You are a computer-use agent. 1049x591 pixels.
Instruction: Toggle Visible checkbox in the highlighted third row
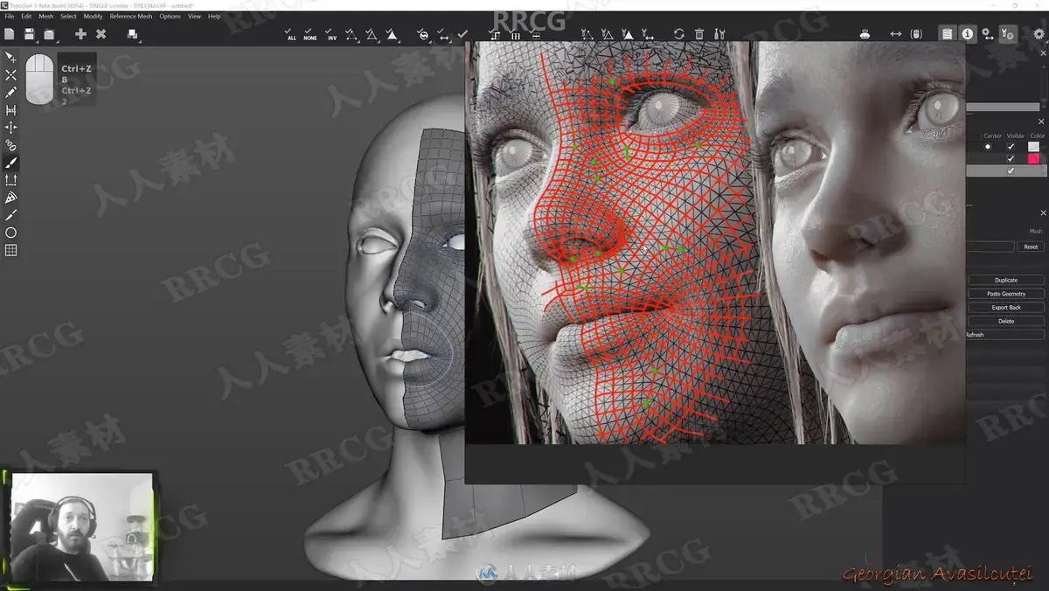coord(1011,171)
